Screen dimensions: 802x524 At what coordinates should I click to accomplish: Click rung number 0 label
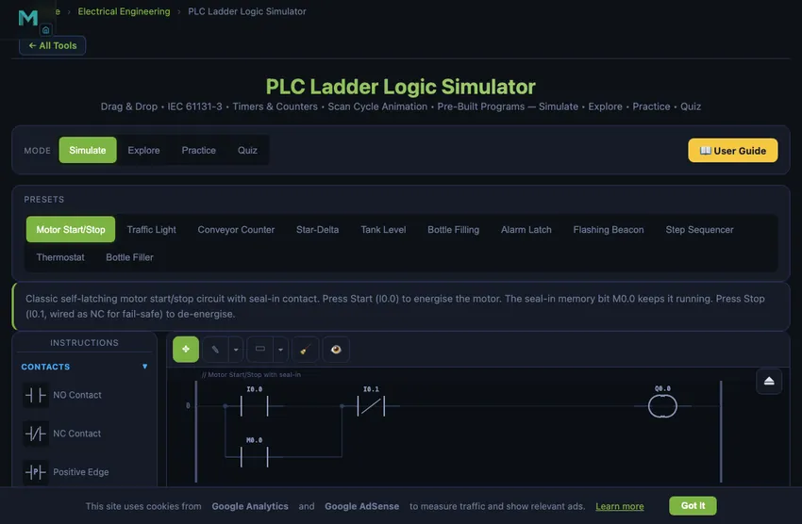188,405
